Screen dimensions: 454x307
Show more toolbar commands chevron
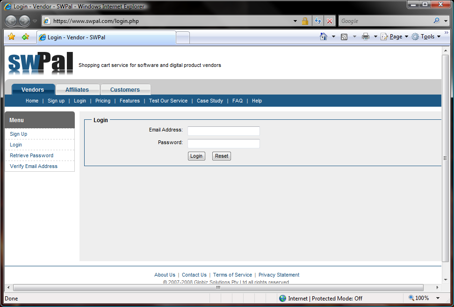coord(446,32)
